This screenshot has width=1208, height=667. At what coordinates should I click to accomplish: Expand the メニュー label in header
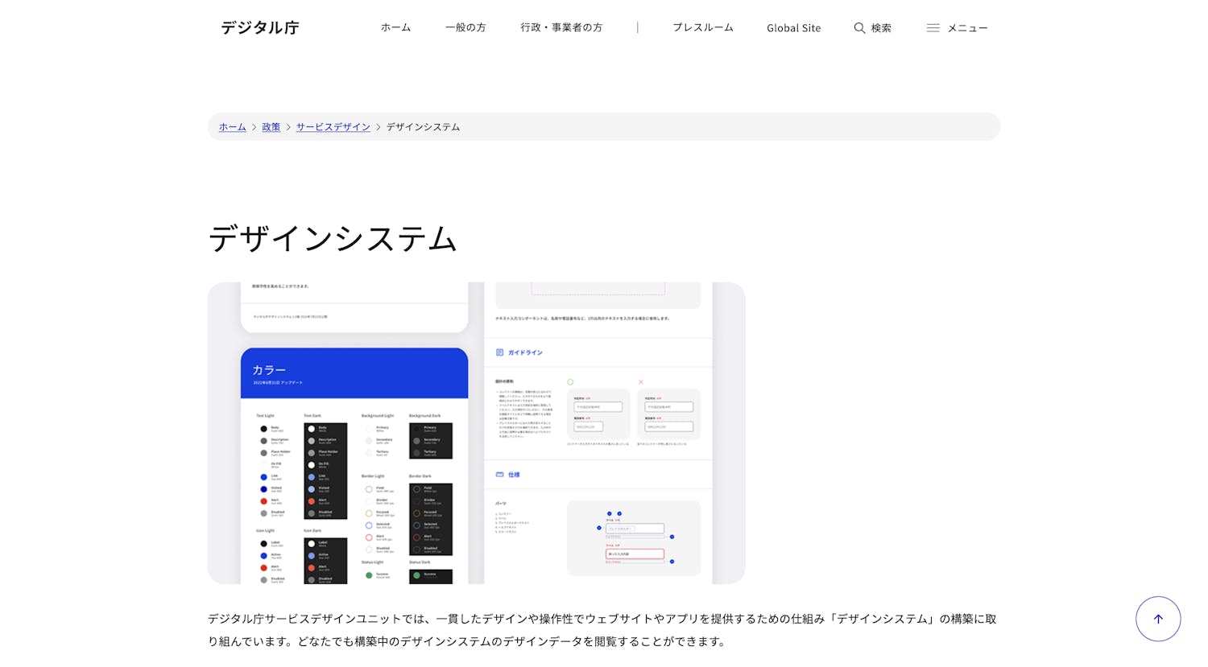[x=967, y=28]
